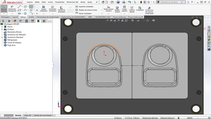211x119 pixels.
Task: Click the Home icon in title toolbar
Action: [x=103, y=2]
